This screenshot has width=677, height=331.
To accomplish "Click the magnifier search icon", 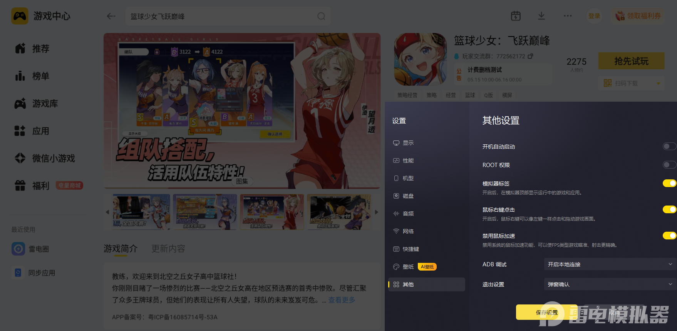I will coord(321,16).
